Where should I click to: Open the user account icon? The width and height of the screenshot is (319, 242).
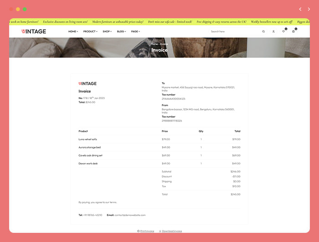273,32
